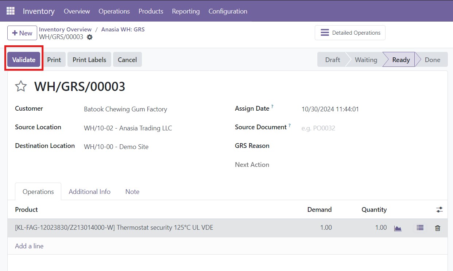The width and height of the screenshot is (453, 271).
Task: View forecasted availability for the Thermostat line
Action: coord(398,228)
